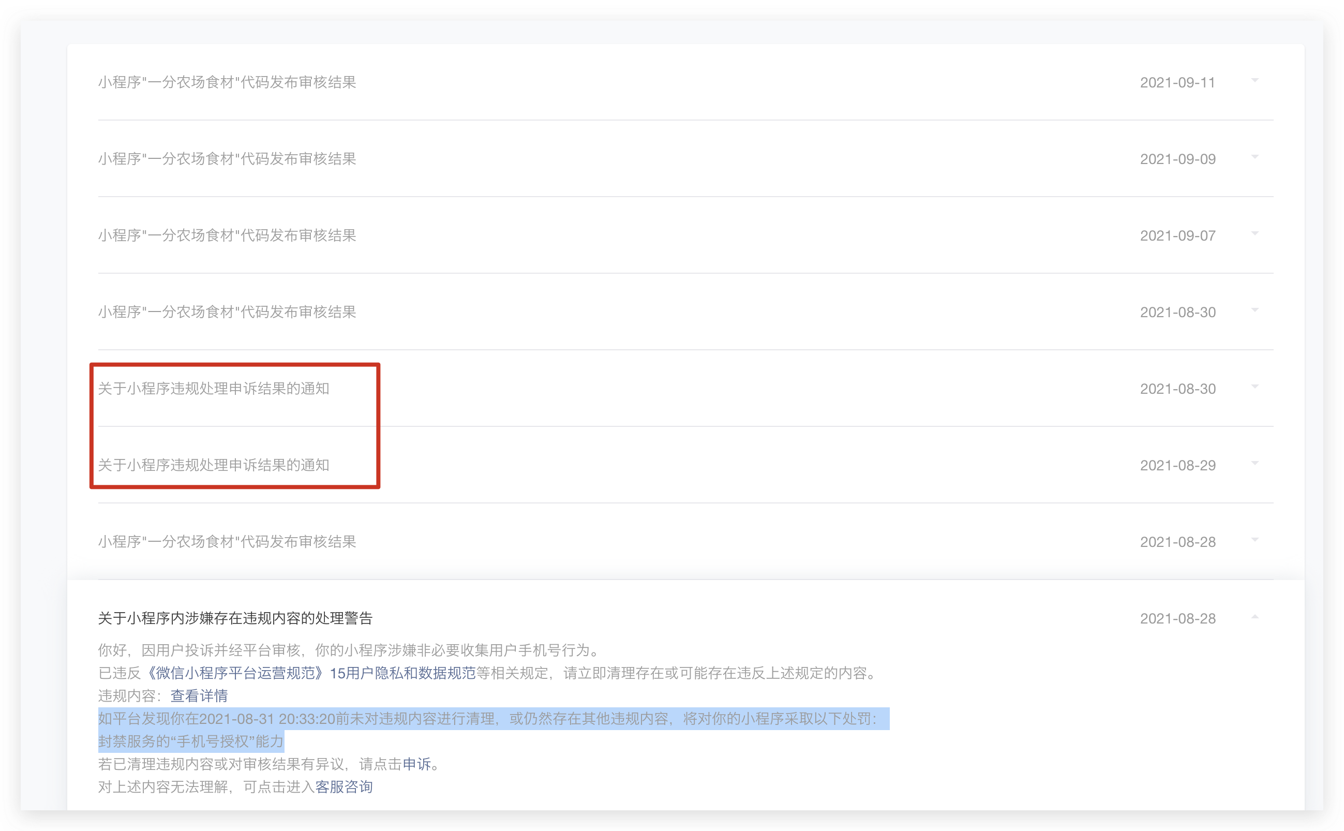This screenshot has width=1344, height=831.
Task: Expand arrow beside 2021-08-29 appeal notice
Action: [x=1255, y=463]
